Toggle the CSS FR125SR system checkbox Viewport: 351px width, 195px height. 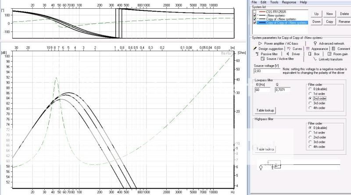(x=255, y=11)
